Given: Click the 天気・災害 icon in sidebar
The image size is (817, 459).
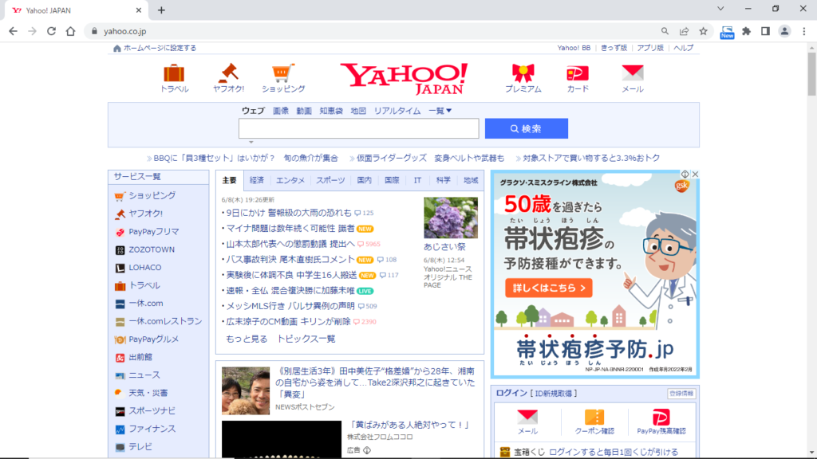Looking at the screenshot, I should pos(120,394).
